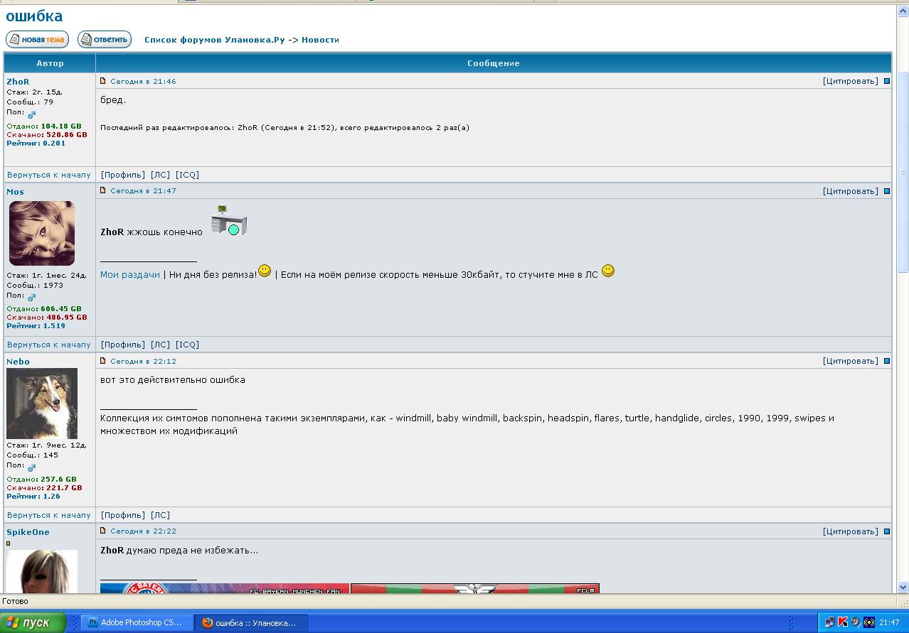Click the smiley after 'Ни дня без релиза!'

click(x=265, y=271)
